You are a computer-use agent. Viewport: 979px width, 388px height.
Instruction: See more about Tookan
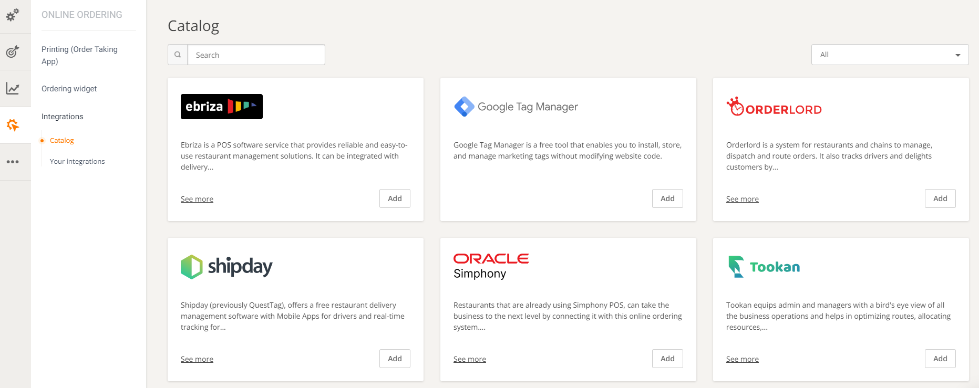point(743,359)
